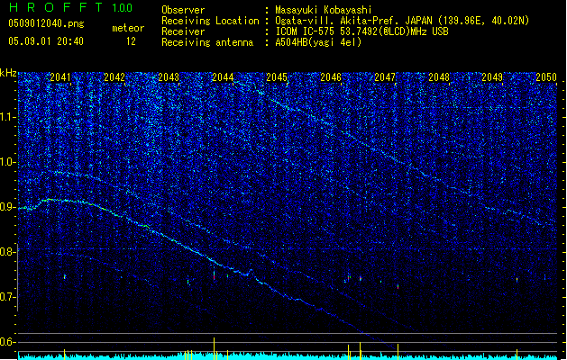Screen dimensions: 567x360
Task: Click the 'Receiving Location' label
Action: [x=210, y=21]
